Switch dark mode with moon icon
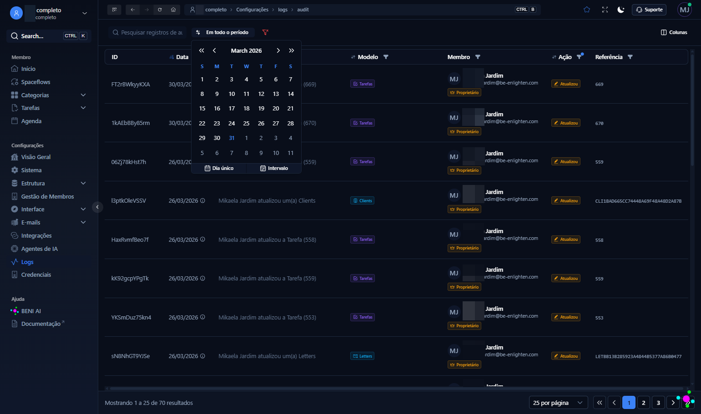 click(x=621, y=10)
